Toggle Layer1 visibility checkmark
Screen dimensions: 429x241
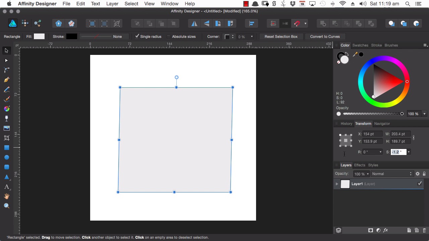coord(420,184)
